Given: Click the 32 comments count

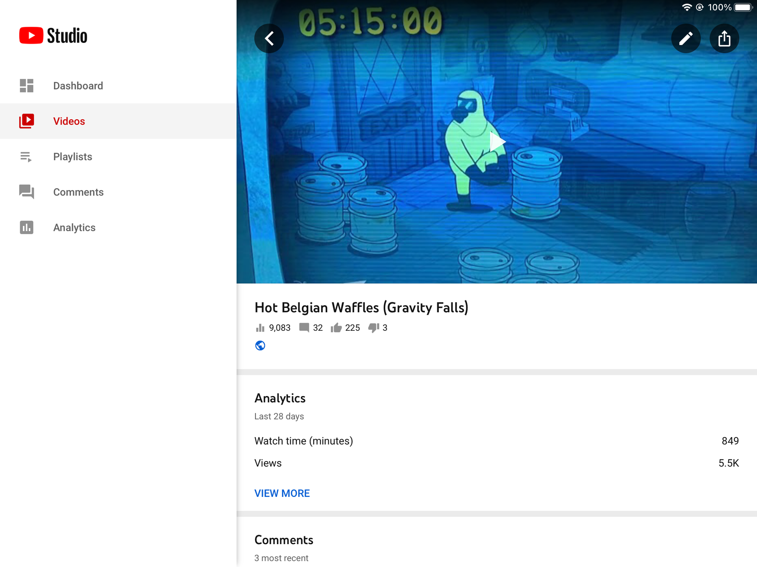Looking at the screenshot, I should click(318, 328).
